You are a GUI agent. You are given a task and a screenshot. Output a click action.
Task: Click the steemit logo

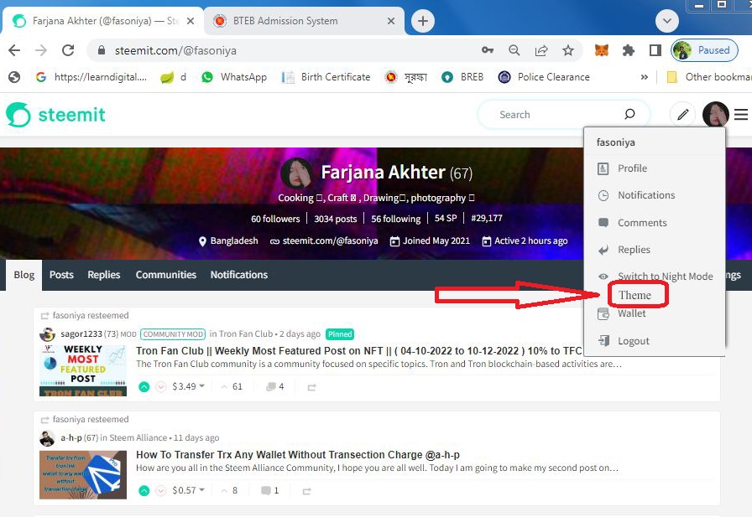pos(55,115)
